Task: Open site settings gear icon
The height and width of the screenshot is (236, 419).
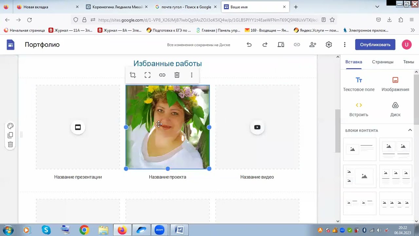Action: [x=329, y=45]
